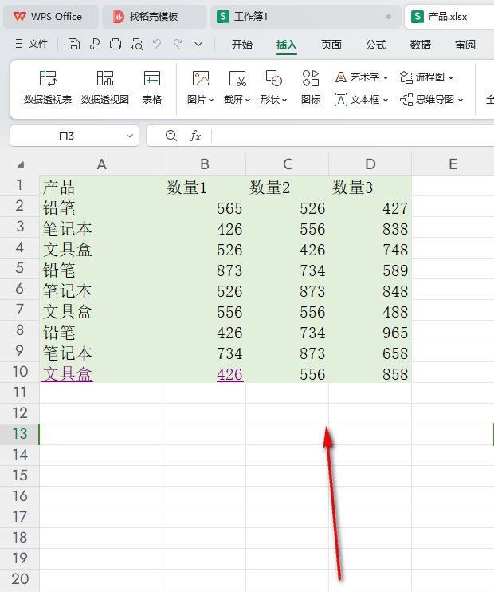Insert a PivotTable (数据透视表)
Screen dimensions: 494x592
(48, 88)
